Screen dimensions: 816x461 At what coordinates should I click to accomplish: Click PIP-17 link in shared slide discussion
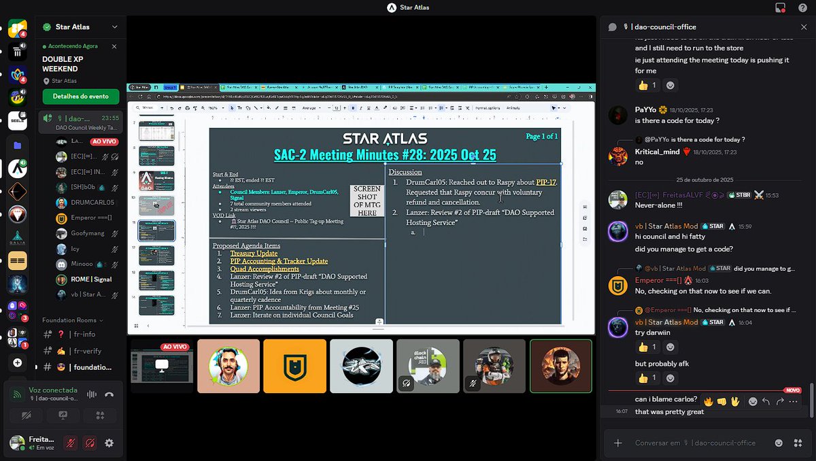546,182
